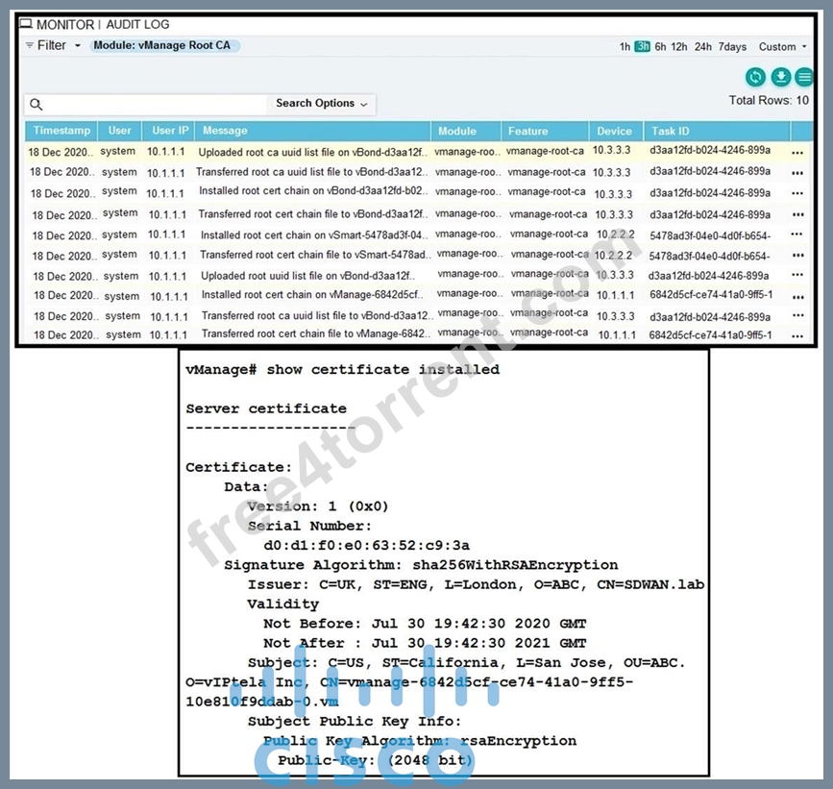Click Task ID 6842d5cf-ce74-41a0-9ff5-1 in the 'Installed root cert chain on vManage' row
This screenshot has width=833, height=789.
(x=711, y=294)
